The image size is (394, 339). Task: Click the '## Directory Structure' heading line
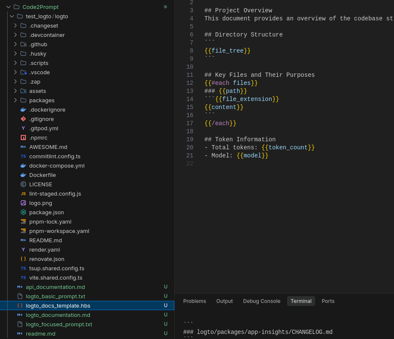click(x=243, y=35)
